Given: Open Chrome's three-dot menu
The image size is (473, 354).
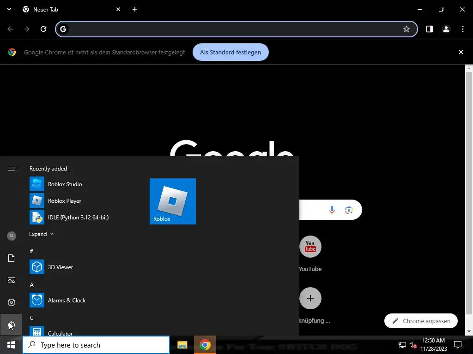Looking at the screenshot, I should coord(462,29).
